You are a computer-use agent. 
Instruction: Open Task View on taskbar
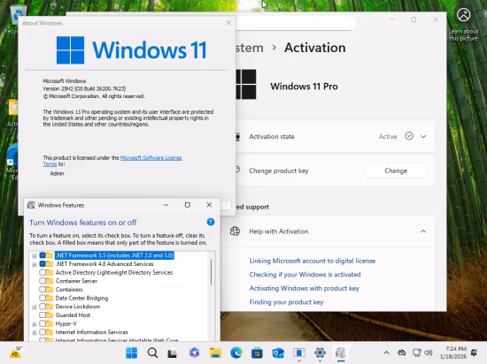click(173, 353)
